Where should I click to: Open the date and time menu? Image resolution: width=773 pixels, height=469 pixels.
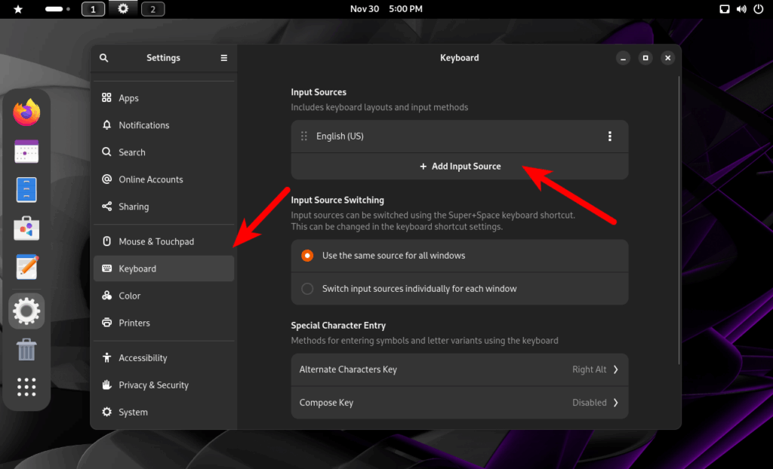pos(386,9)
